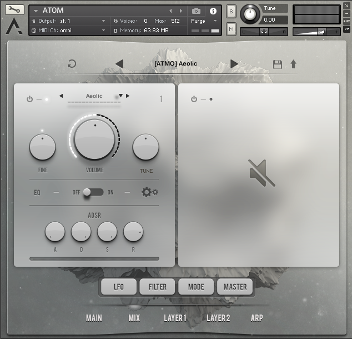
Task: Click the horizontal bar below ADSR knobs
Action: click(94, 258)
